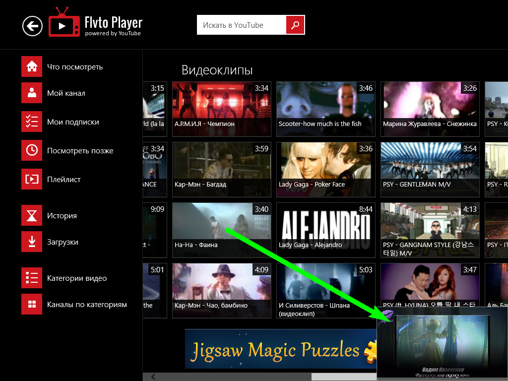
Task: Click the 3:26 duration on Снежинка video
Action: click(x=470, y=88)
